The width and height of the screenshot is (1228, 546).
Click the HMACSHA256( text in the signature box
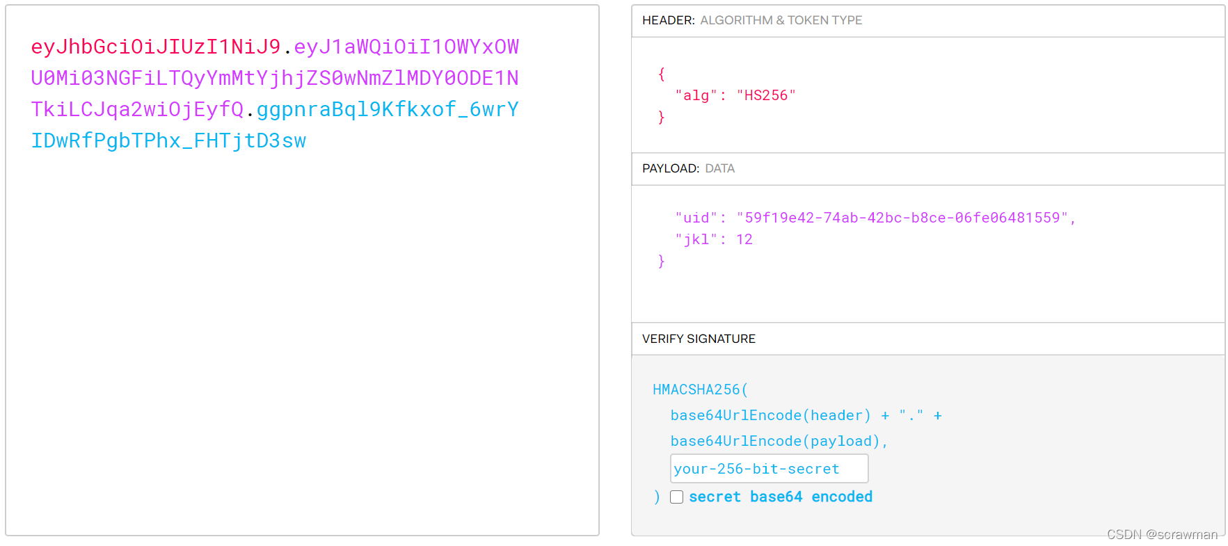coord(700,390)
